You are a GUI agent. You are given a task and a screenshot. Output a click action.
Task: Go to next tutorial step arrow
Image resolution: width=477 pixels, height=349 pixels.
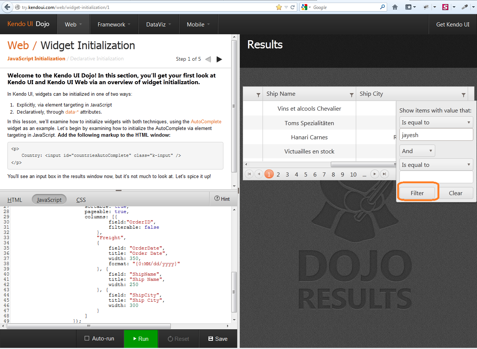tap(219, 59)
